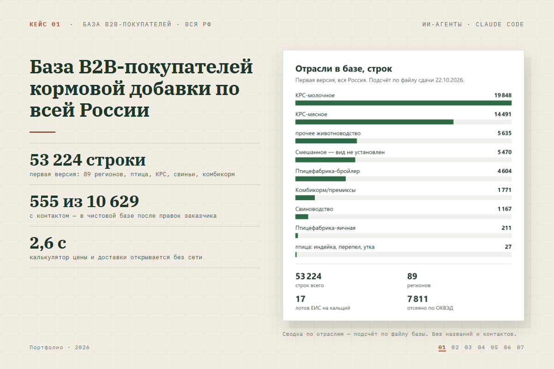Image resolution: width=554 pixels, height=369 pixels.
Task: Click «с контактом — в чистовой базе» caption
Action: pos(123,216)
